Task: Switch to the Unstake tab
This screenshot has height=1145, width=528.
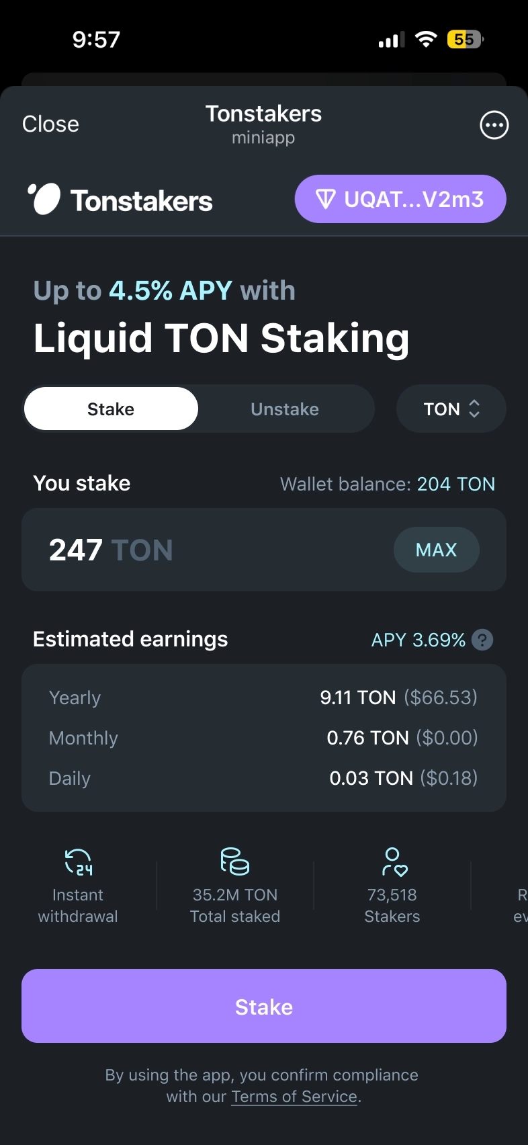Action: (x=285, y=409)
